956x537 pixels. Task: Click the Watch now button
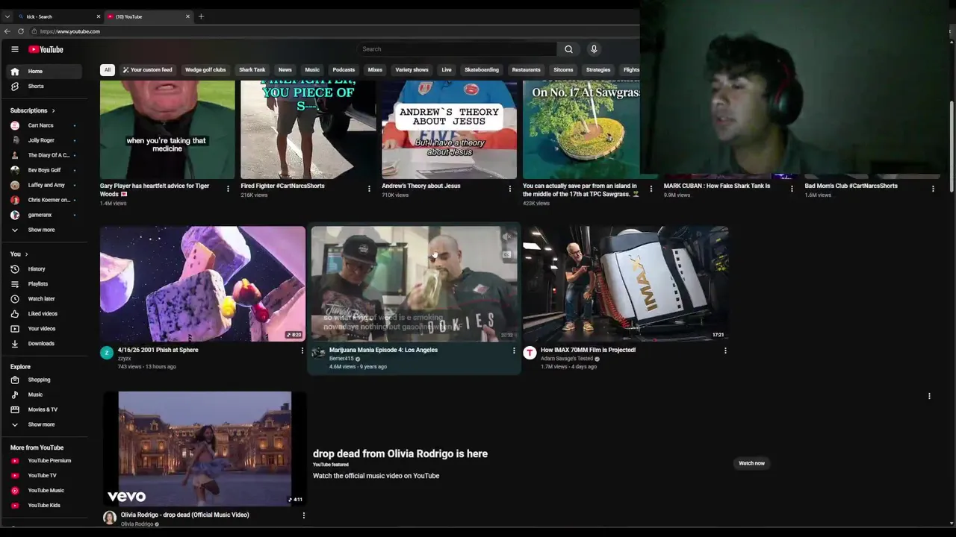(x=751, y=463)
